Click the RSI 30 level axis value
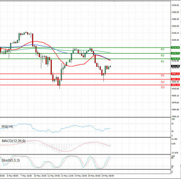 (x=172, y=131)
